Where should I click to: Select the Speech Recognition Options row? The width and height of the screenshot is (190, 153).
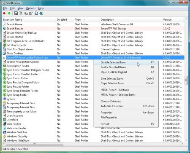[x=48, y=62]
